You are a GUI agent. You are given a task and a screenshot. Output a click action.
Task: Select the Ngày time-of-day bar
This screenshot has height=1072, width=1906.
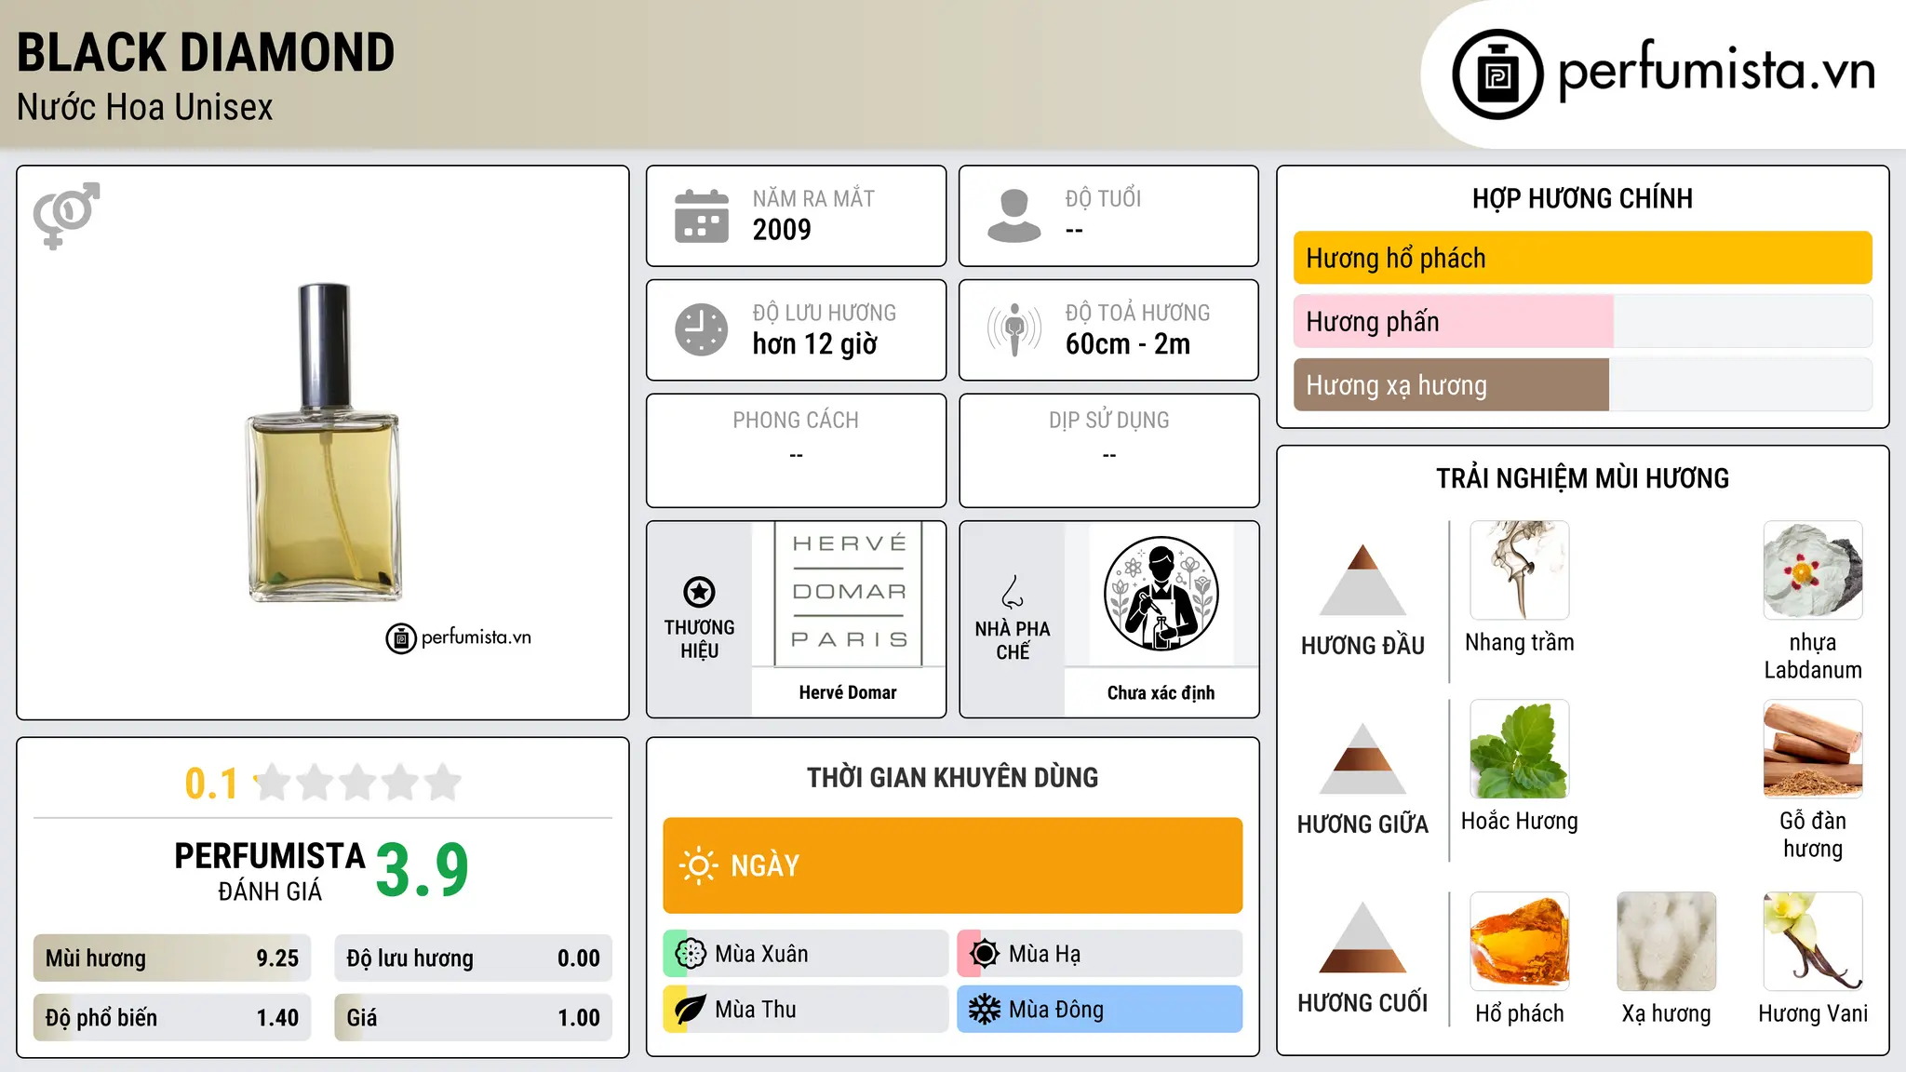pyautogui.click(x=953, y=865)
